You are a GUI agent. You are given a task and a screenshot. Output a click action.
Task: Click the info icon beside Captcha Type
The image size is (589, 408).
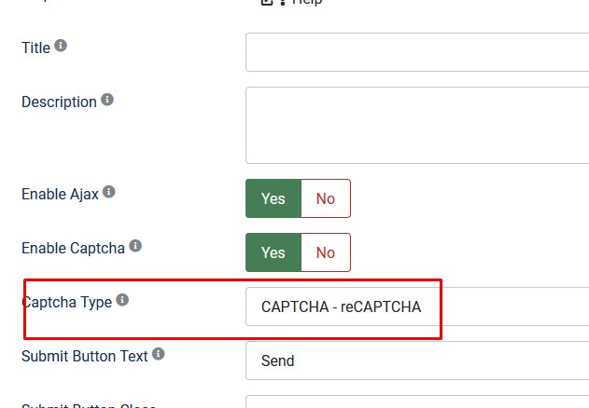point(122,300)
